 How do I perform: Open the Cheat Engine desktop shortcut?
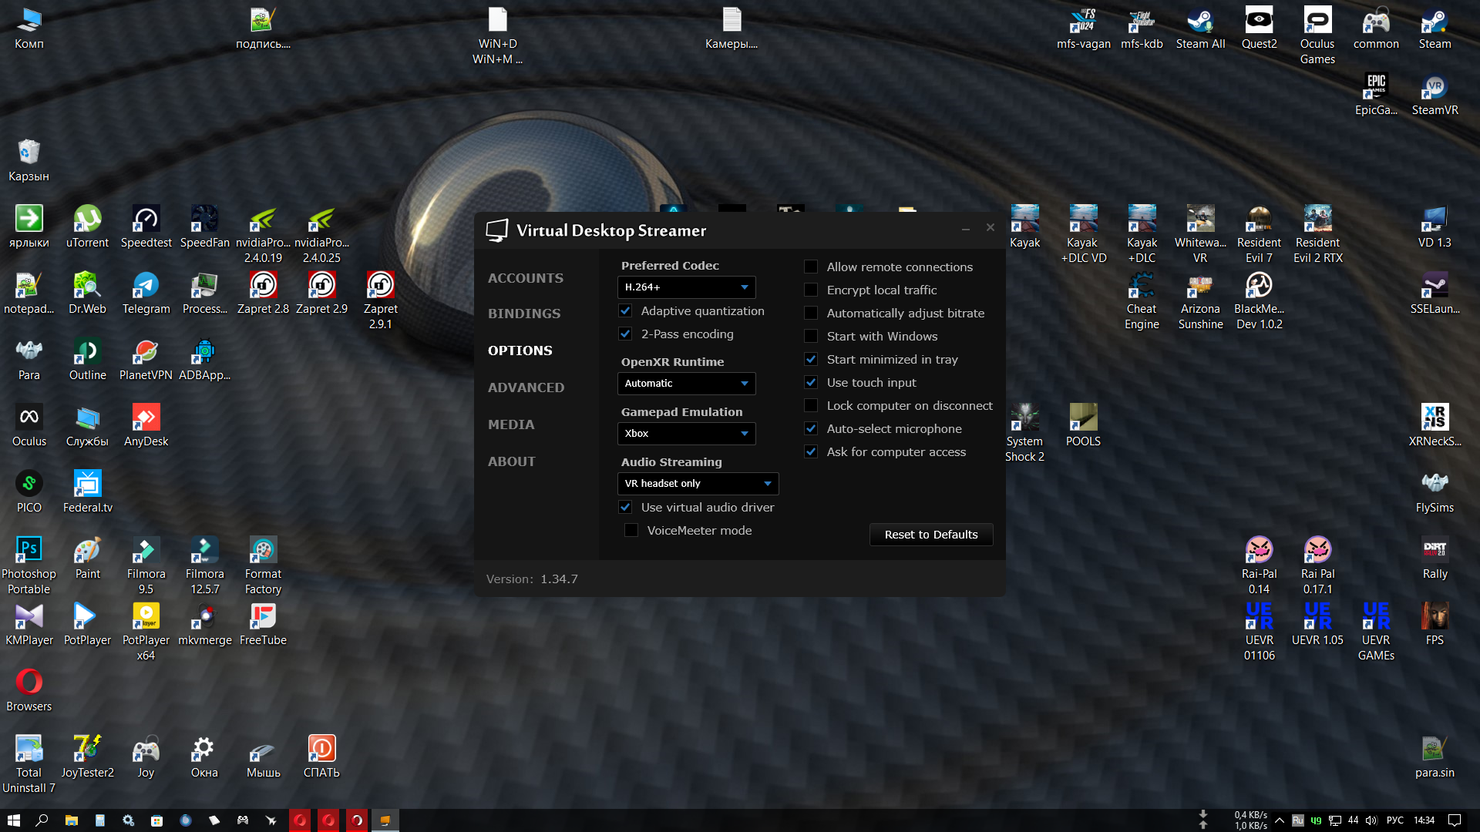click(x=1142, y=300)
